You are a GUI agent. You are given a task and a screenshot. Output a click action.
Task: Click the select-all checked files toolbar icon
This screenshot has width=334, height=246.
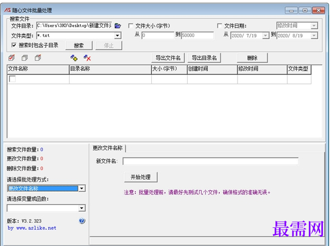(x=12, y=58)
